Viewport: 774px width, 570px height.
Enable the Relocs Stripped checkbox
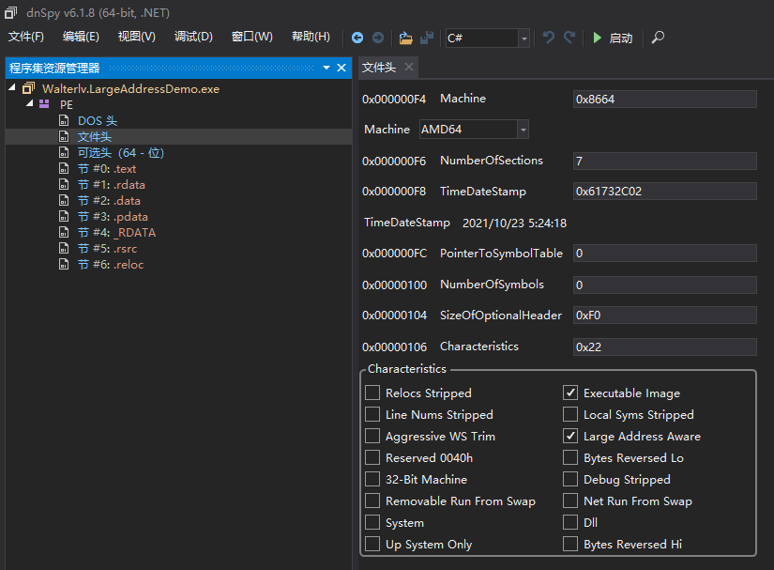pos(372,393)
